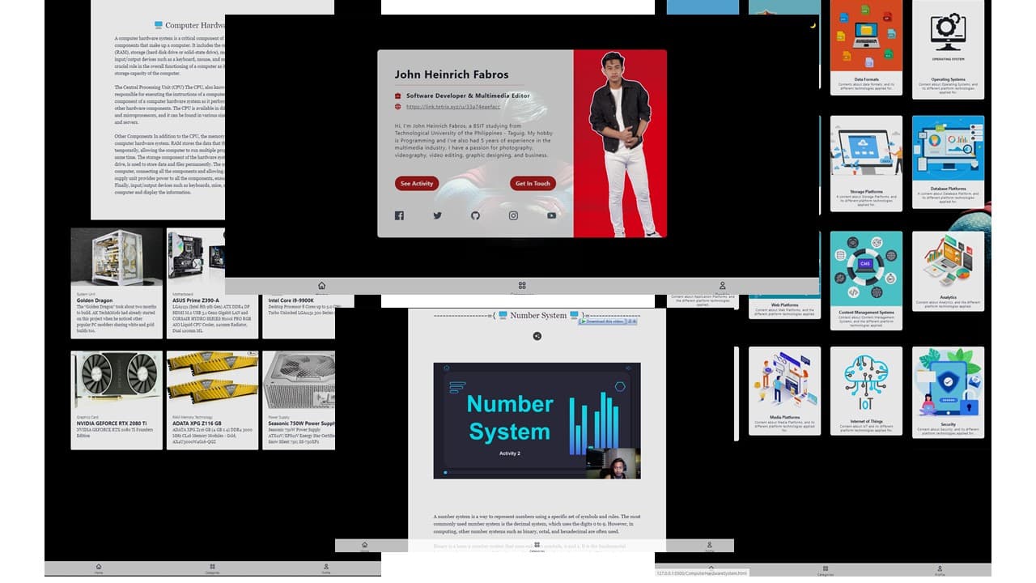Viewport: 1036px width, 583px height.
Task: Click the Number System video progress bar
Action: 518,472
